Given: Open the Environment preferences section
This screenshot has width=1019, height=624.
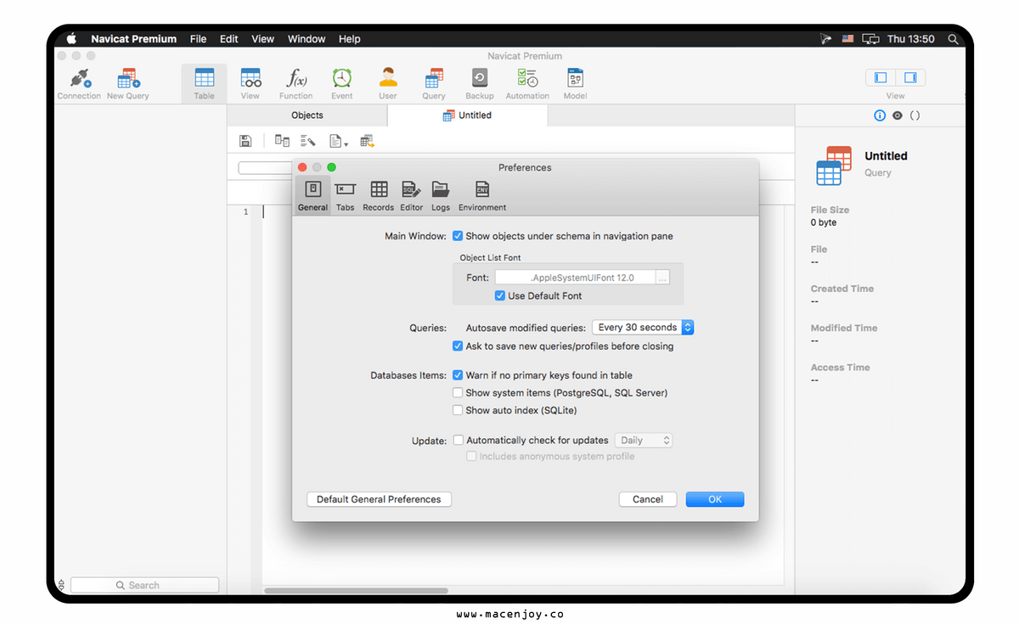Looking at the screenshot, I should (482, 195).
